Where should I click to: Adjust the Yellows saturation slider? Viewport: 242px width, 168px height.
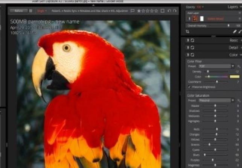(x=215, y=139)
